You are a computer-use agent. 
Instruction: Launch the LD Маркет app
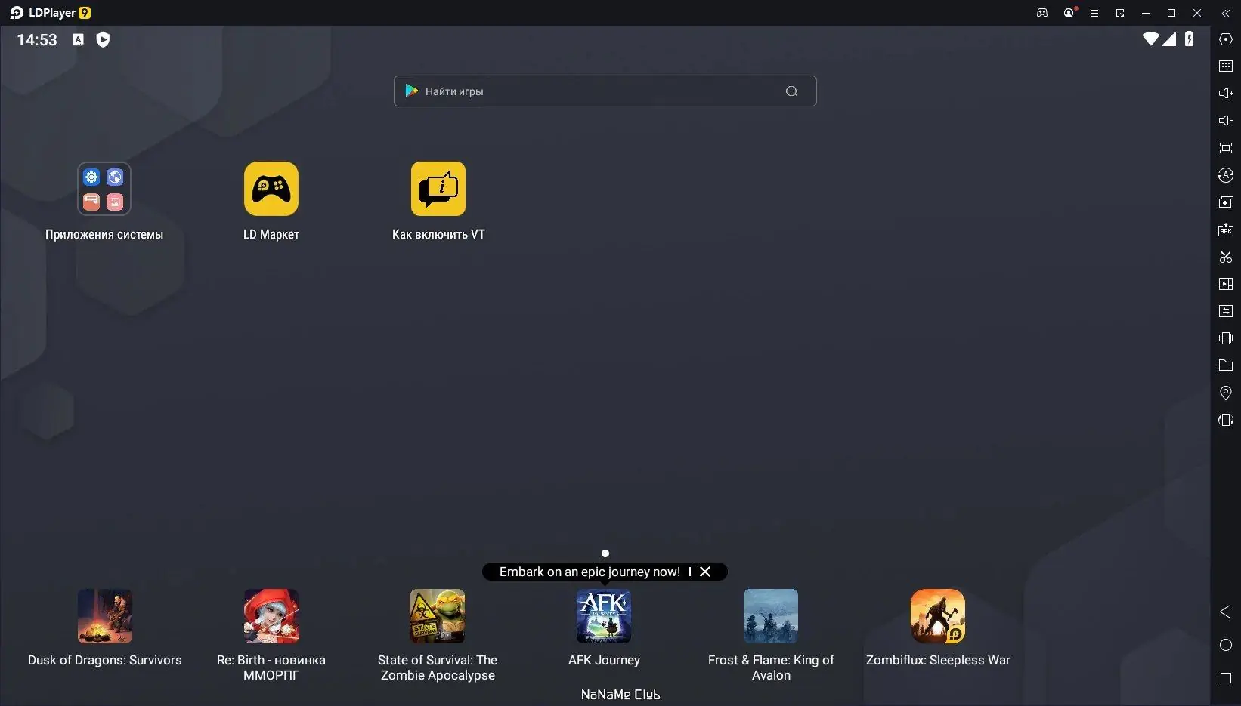click(x=271, y=189)
